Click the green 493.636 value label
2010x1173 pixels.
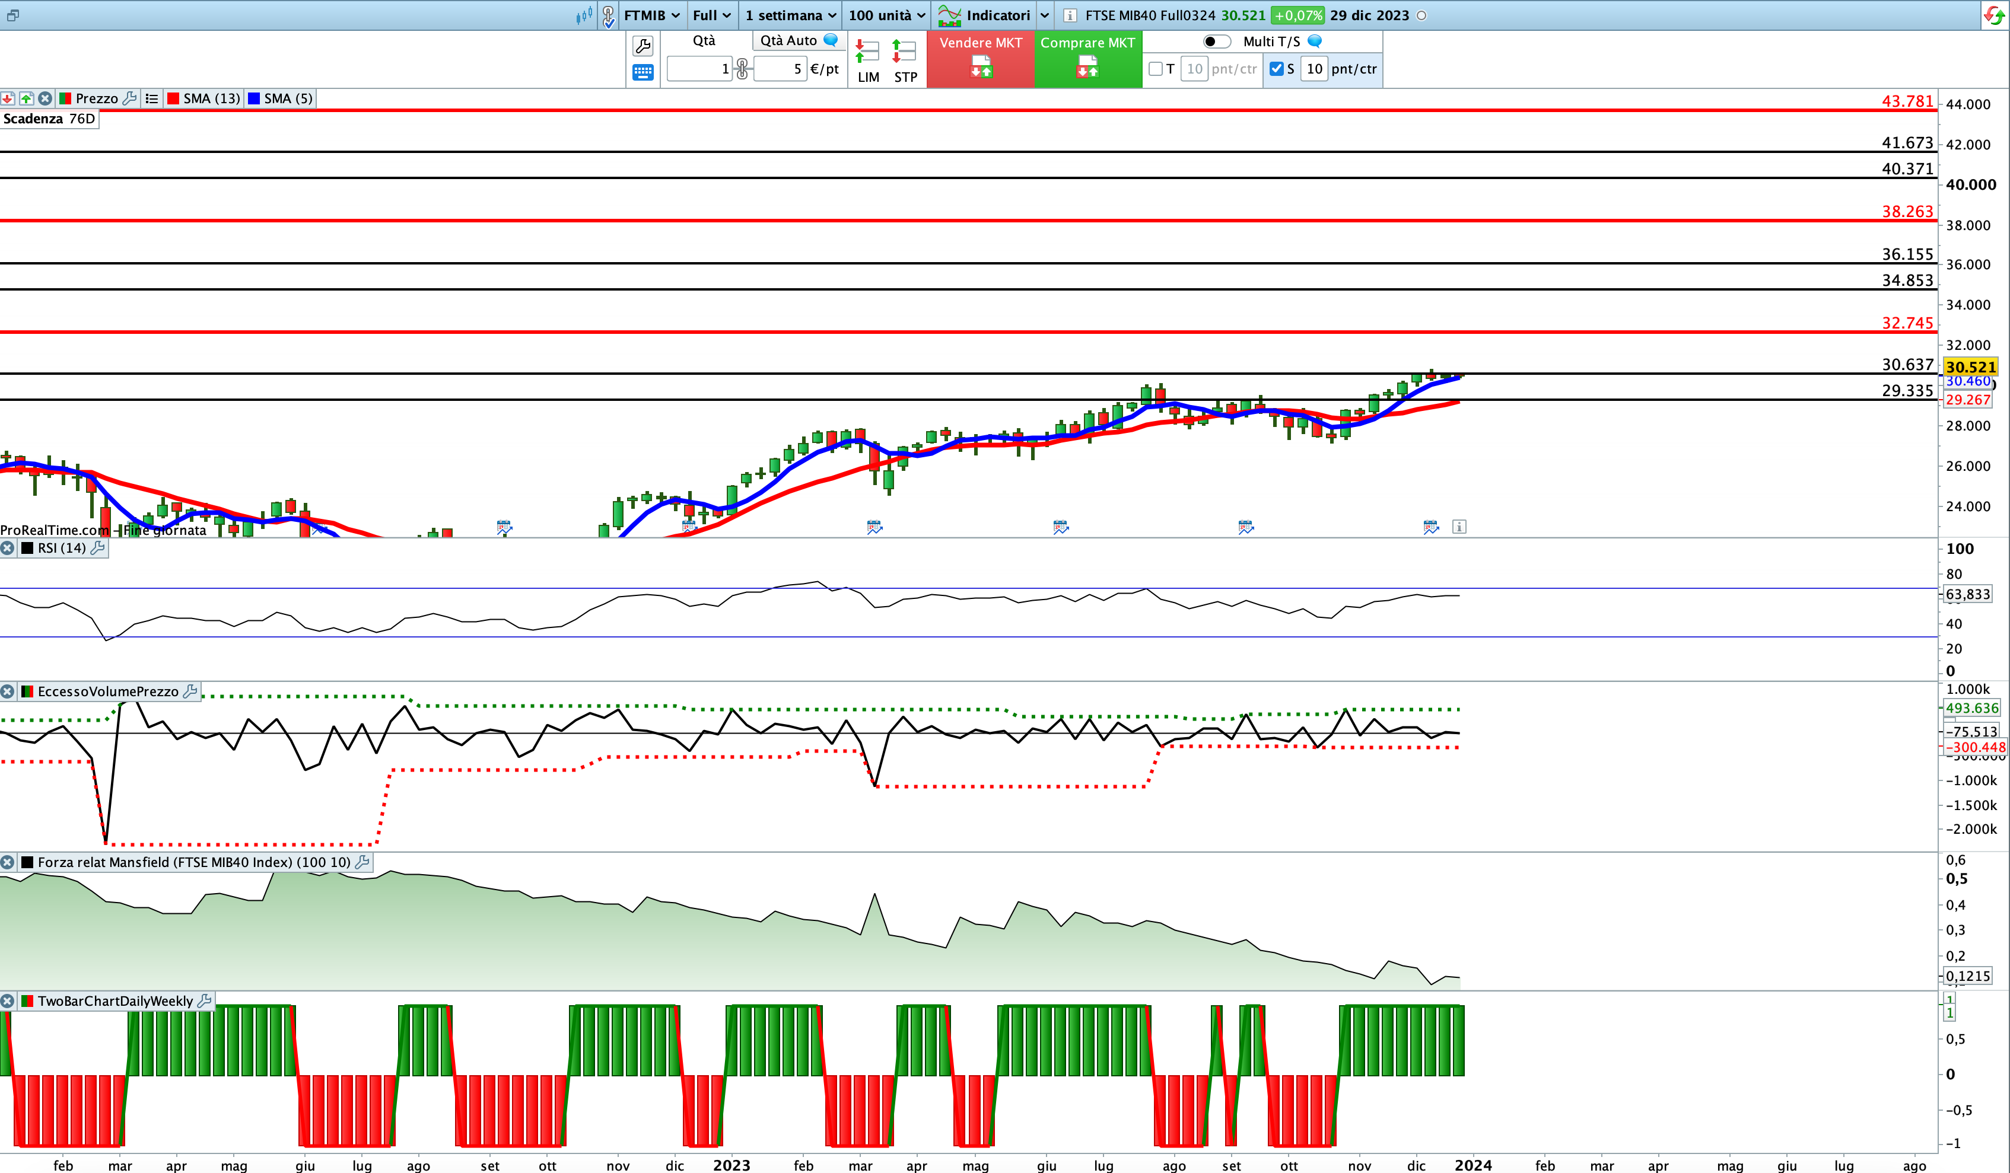tap(1971, 708)
